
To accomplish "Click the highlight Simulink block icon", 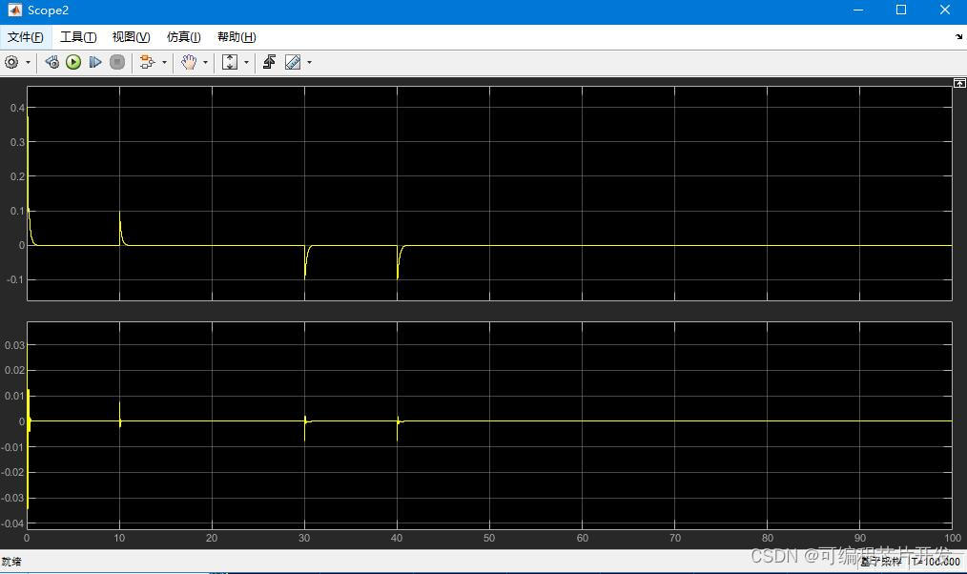I will click(x=147, y=62).
